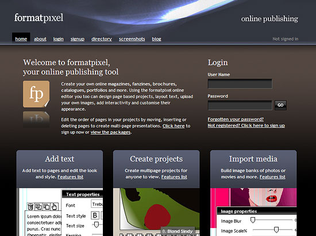Viewport: 316px width, 236px height.
Task: Open Forgotten your password link
Action: (236, 119)
